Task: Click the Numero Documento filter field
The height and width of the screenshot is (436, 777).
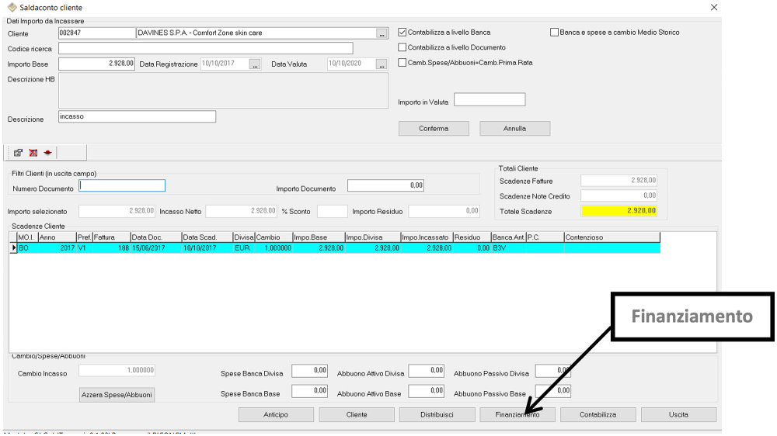Action: [122, 185]
